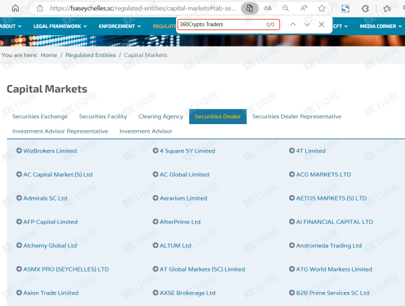405x306 pixels.
Task: Expand the ENFORCEMENT menu
Action: point(120,27)
